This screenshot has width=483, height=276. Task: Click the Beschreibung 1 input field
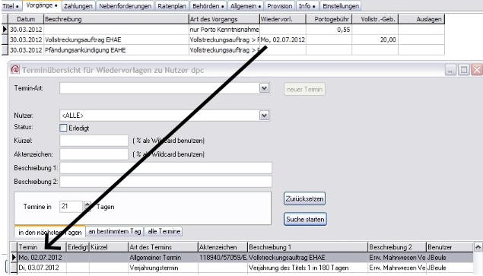[x=166, y=168]
